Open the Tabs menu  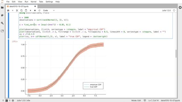coord(41,2)
